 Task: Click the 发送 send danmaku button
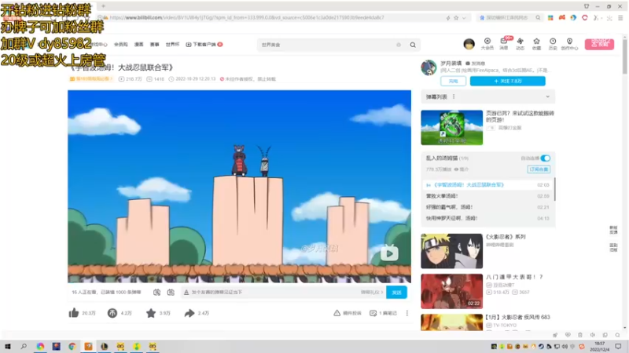tap(397, 292)
